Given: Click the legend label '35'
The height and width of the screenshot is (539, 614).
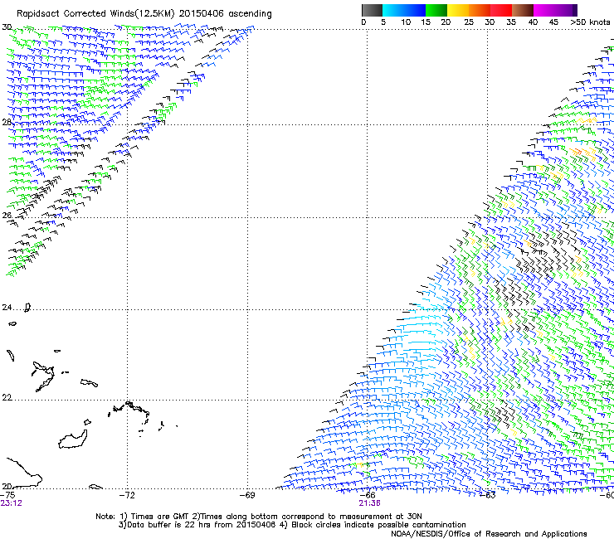Looking at the screenshot, I should [x=511, y=22].
